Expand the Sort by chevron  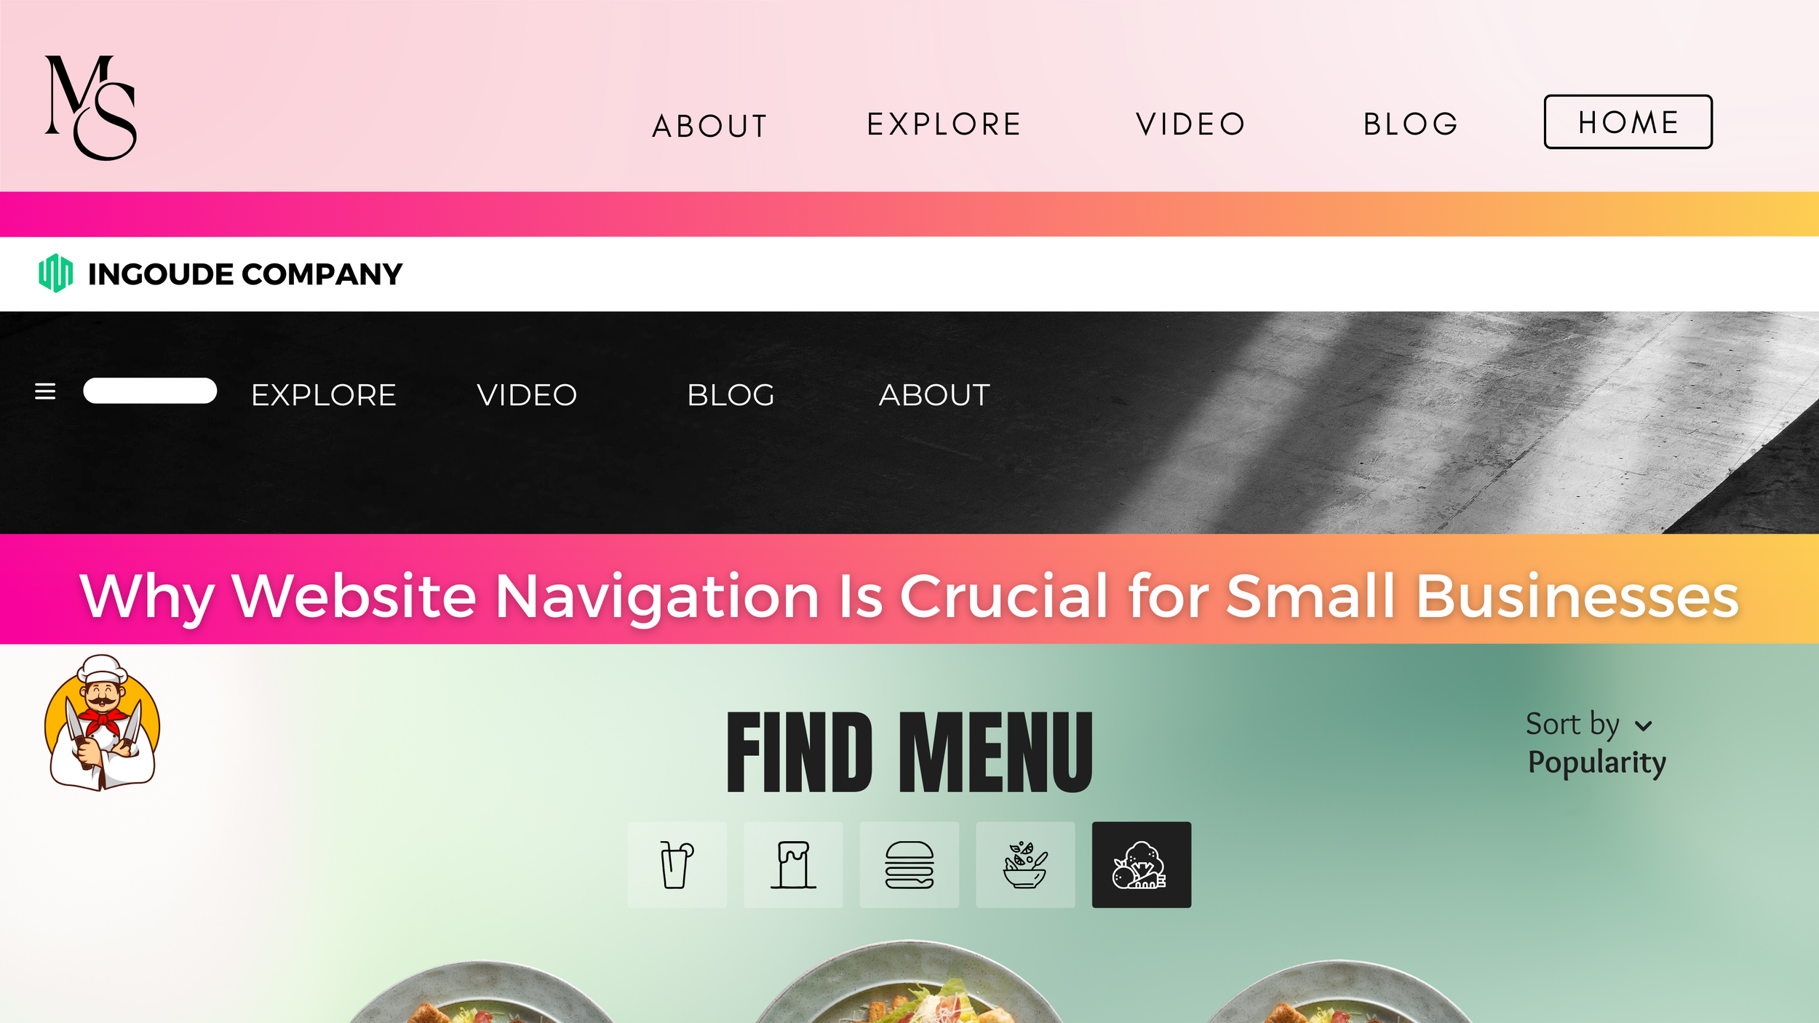[x=1643, y=726]
